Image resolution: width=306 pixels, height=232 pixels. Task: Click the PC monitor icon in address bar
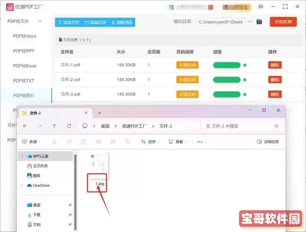pos(85,126)
